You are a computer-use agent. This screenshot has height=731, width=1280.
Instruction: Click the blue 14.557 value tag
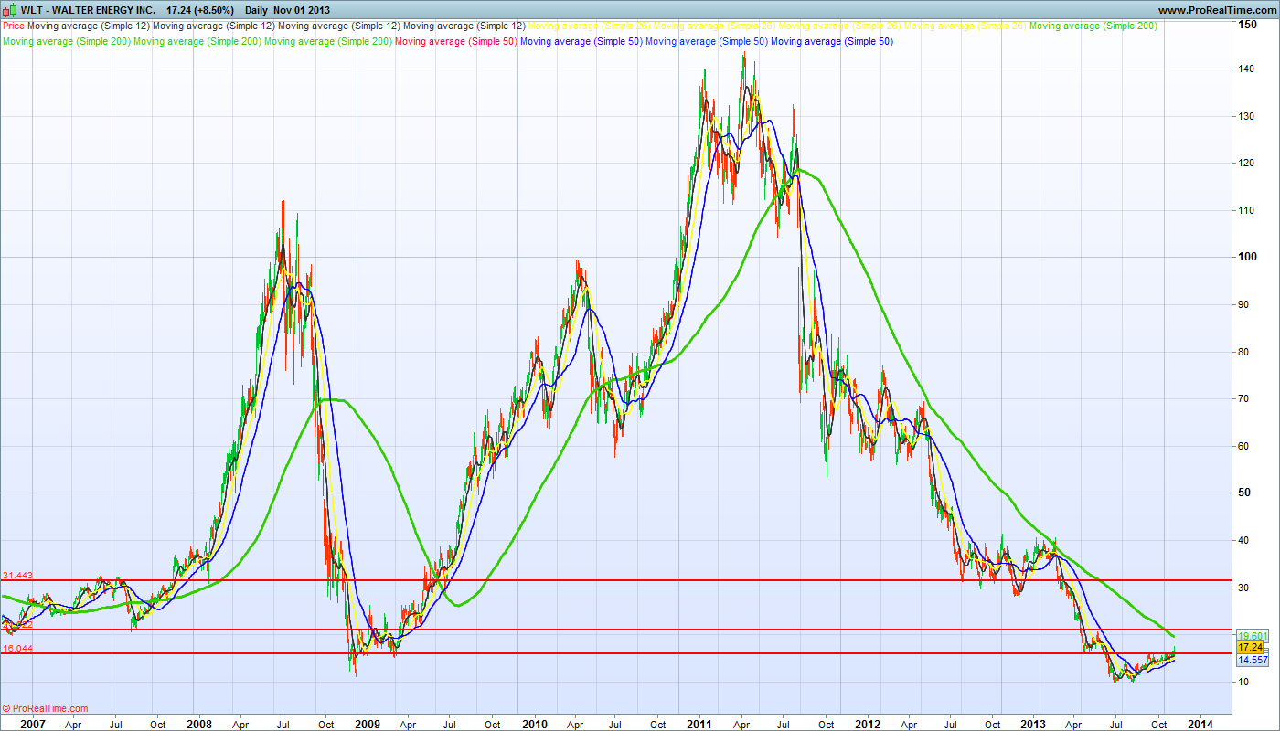(x=1251, y=659)
